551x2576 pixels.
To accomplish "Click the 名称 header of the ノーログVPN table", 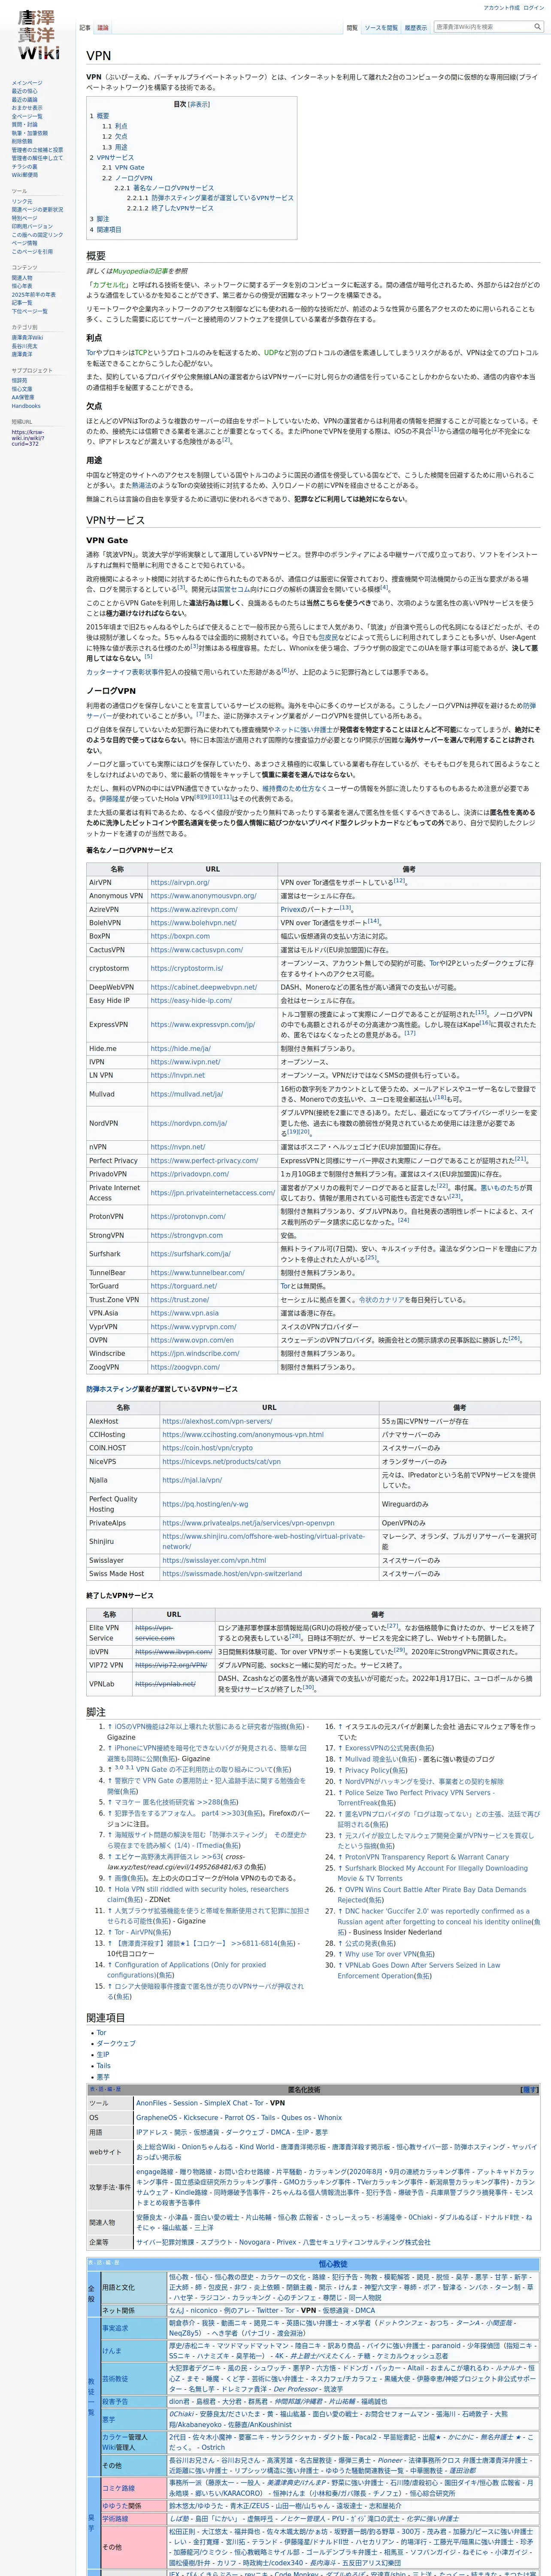I will click(x=117, y=869).
